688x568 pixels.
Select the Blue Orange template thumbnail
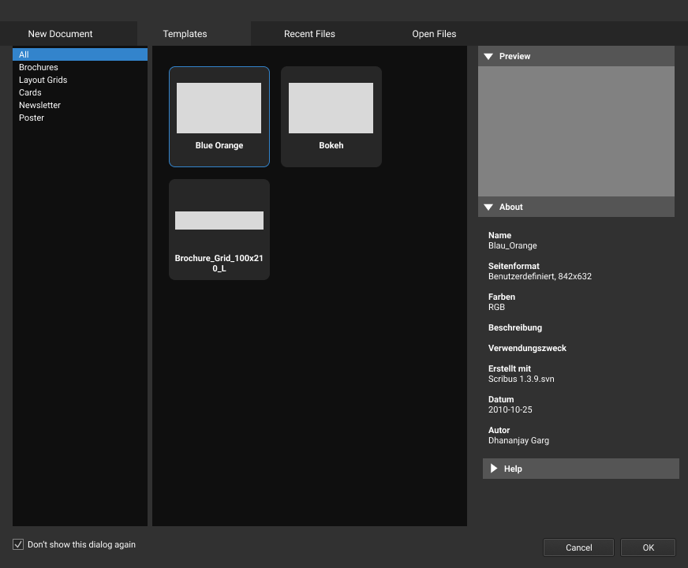[x=219, y=109]
